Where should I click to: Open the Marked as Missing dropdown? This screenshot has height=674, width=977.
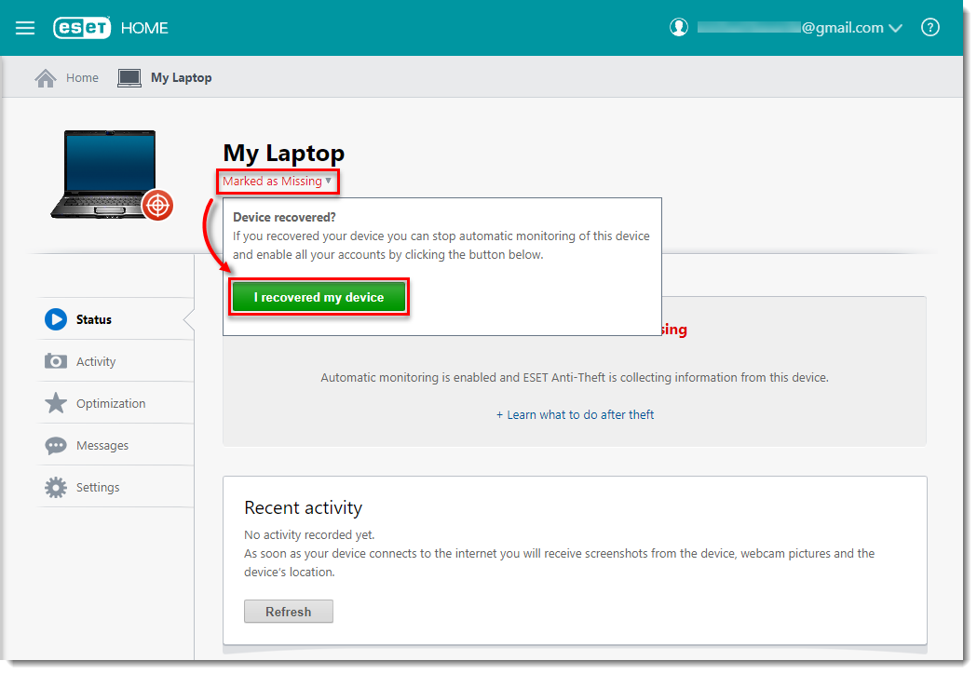(x=278, y=182)
